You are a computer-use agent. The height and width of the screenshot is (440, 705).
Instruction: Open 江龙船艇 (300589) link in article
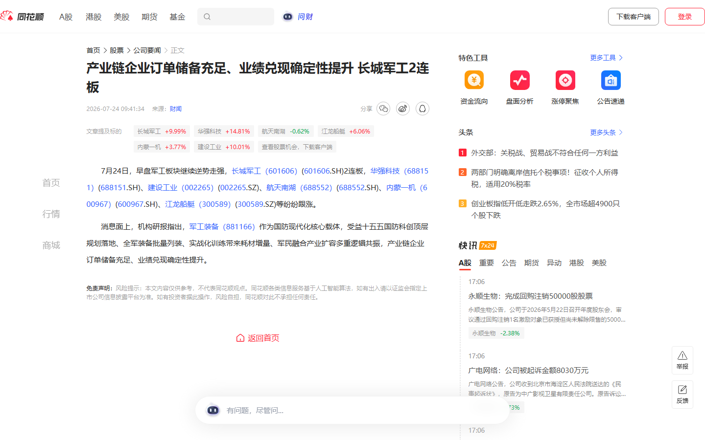(198, 204)
